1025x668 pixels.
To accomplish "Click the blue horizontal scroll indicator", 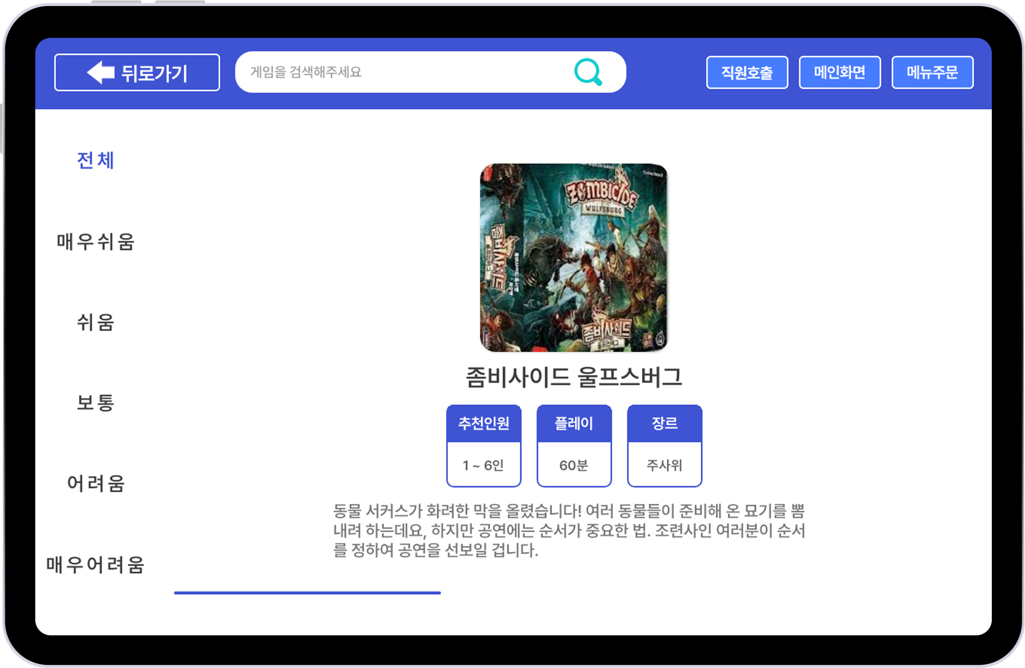I will point(307,592).
